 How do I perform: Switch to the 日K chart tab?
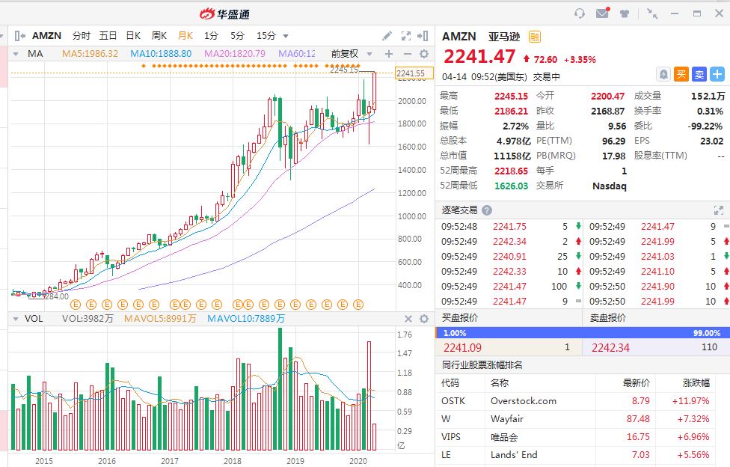point(133,35)
